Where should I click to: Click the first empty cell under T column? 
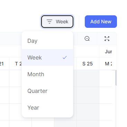point(16,78)
